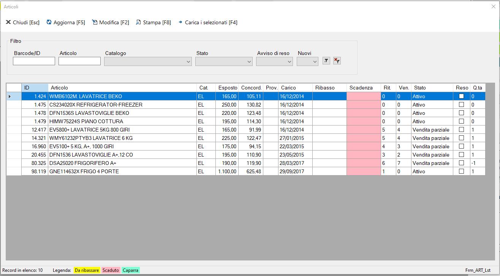Click Stampa [F8] print button
This screenshot has width=500, height=276.
(153, 22)
